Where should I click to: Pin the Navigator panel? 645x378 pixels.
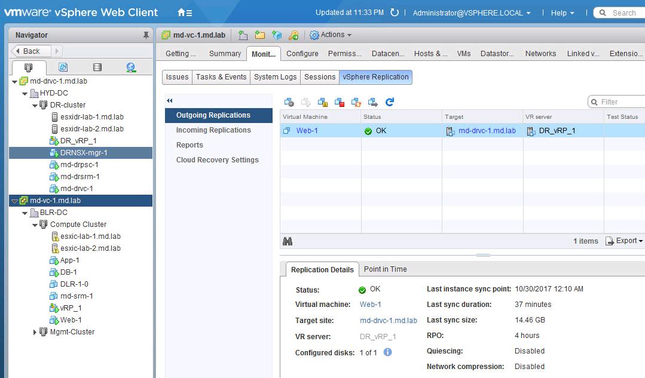[x=146, y=35]
